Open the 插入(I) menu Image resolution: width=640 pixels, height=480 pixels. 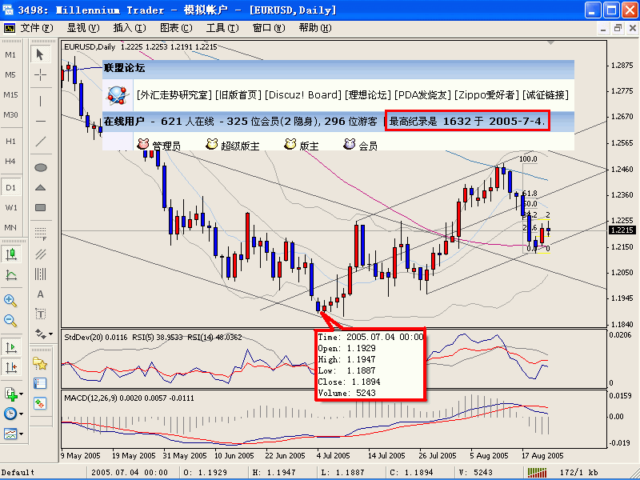130,28
